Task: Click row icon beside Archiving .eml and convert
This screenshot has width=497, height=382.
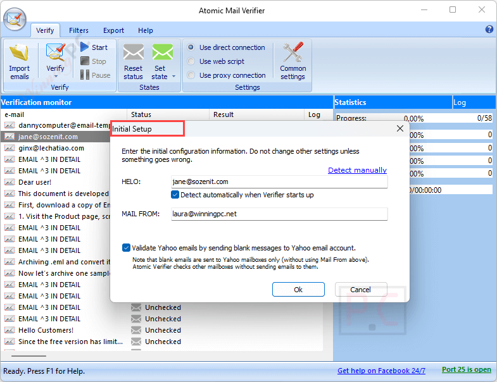Action: tap(9, 262)
